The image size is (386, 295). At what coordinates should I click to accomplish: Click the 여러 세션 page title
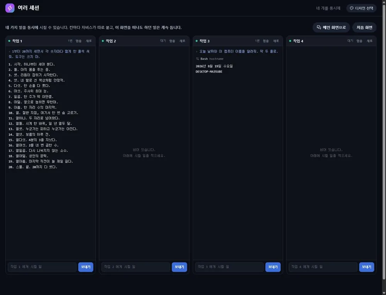pyautogui.click(x=28, y=8)
